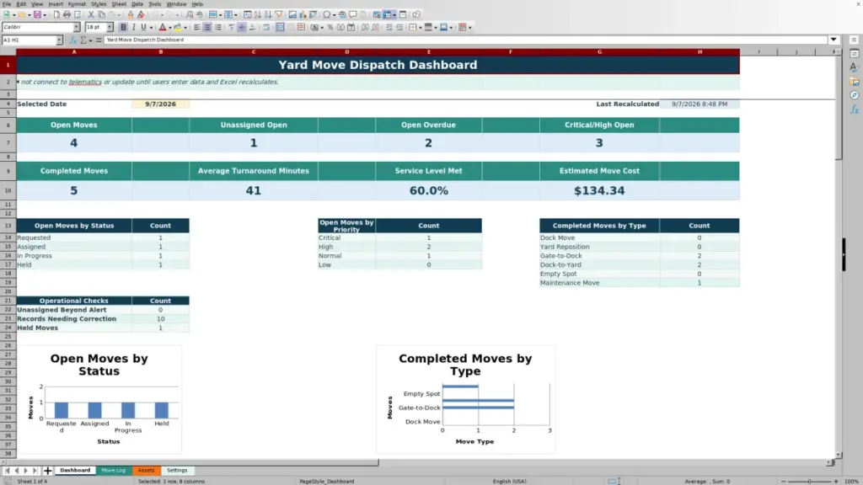Open Find and Replace icon

pyautogui.click(x=190, y=14)
